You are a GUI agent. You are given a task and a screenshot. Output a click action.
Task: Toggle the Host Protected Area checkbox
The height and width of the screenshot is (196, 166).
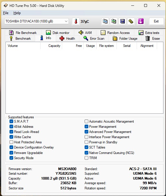point(11,142)
